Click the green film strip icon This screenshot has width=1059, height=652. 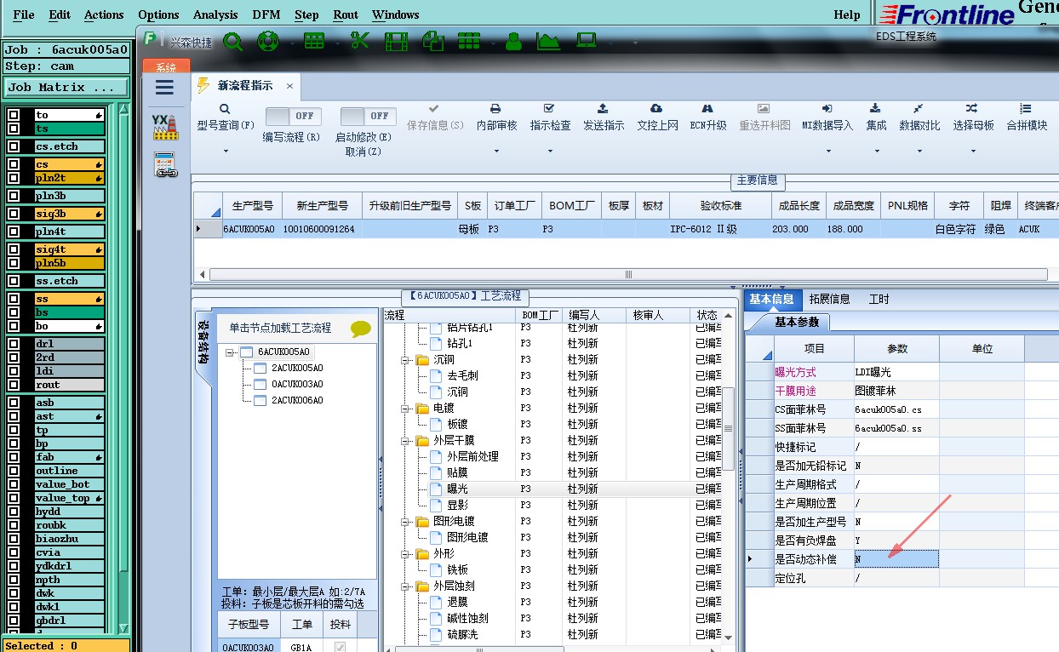pos(396,41)
